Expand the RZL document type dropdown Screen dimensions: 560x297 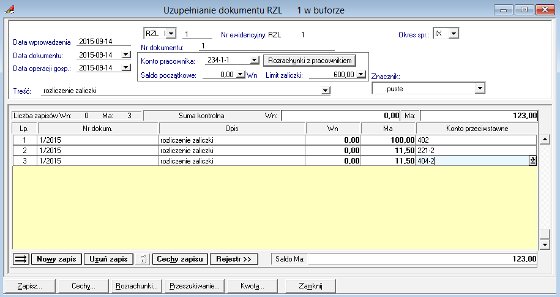171,34
